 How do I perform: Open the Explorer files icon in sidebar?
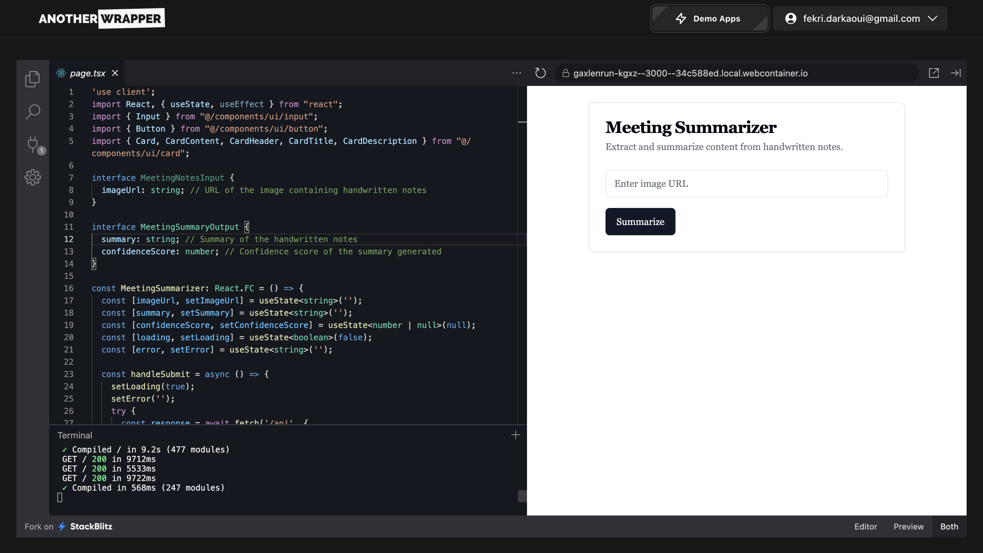click(32, 79)
